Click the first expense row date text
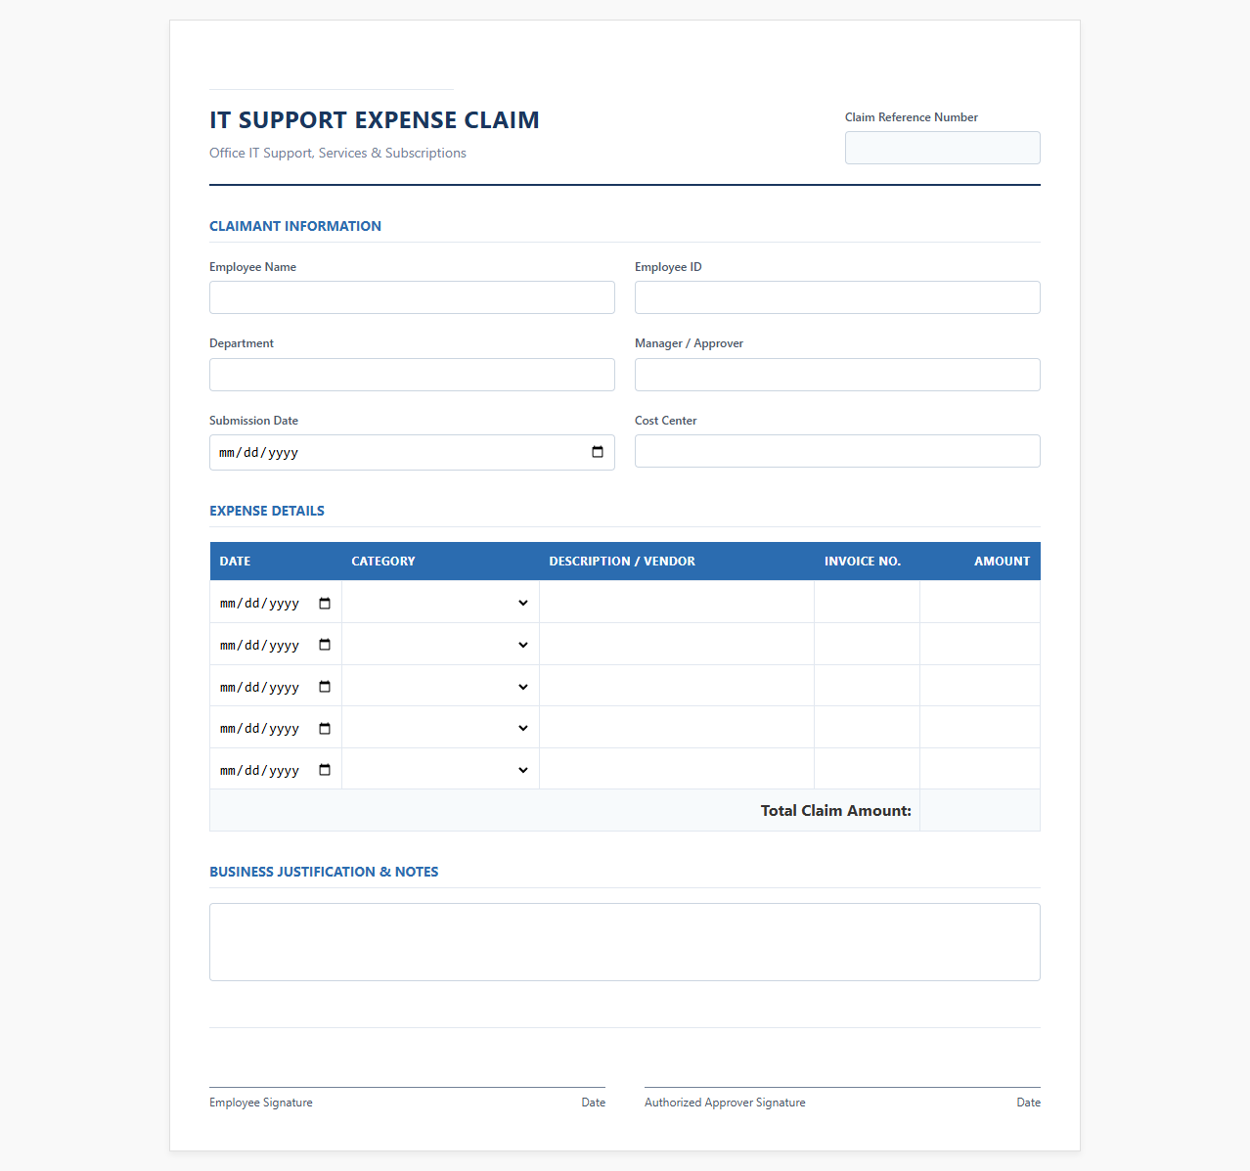The height and width of the screenshot is (1171, 1250). (259, 604)
